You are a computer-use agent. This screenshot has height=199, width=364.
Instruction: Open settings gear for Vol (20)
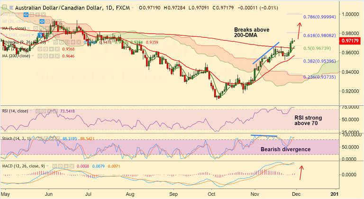point(32,15)
